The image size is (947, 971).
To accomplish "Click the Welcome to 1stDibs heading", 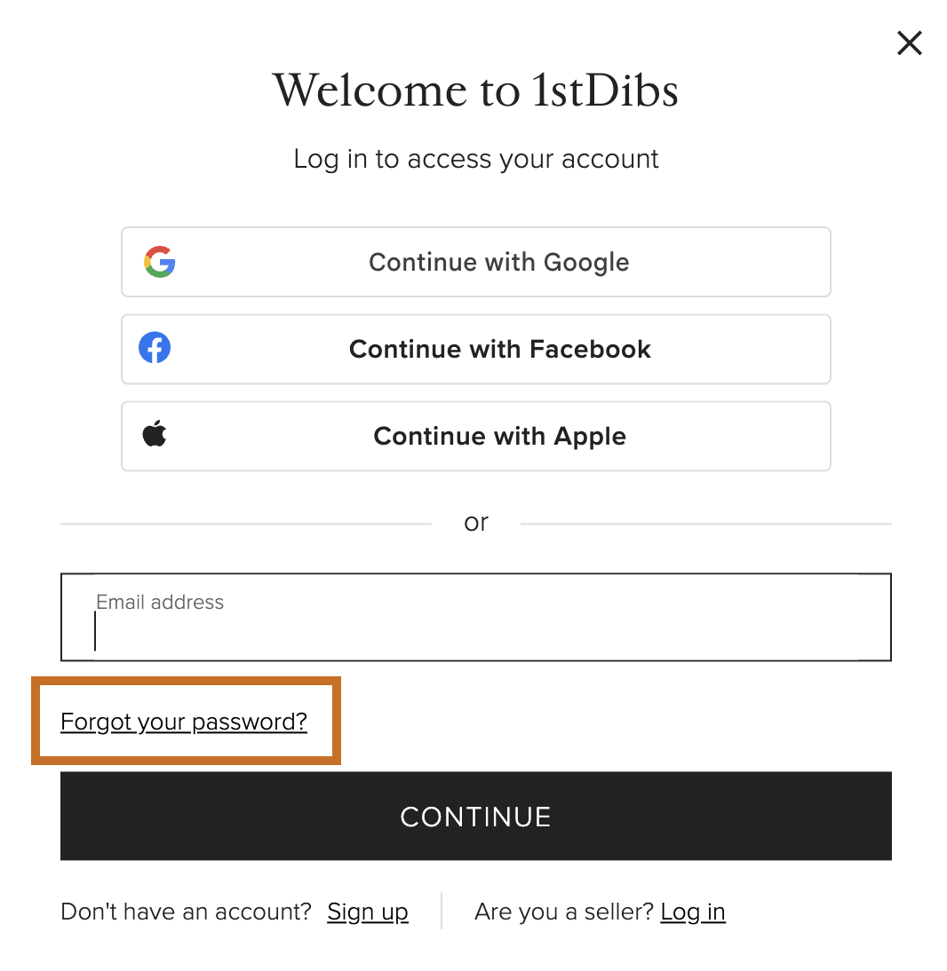I will coord(475,91).
